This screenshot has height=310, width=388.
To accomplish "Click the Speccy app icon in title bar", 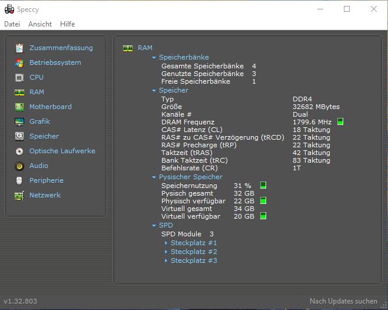I will pyautogui.click(x=9, y=9).
